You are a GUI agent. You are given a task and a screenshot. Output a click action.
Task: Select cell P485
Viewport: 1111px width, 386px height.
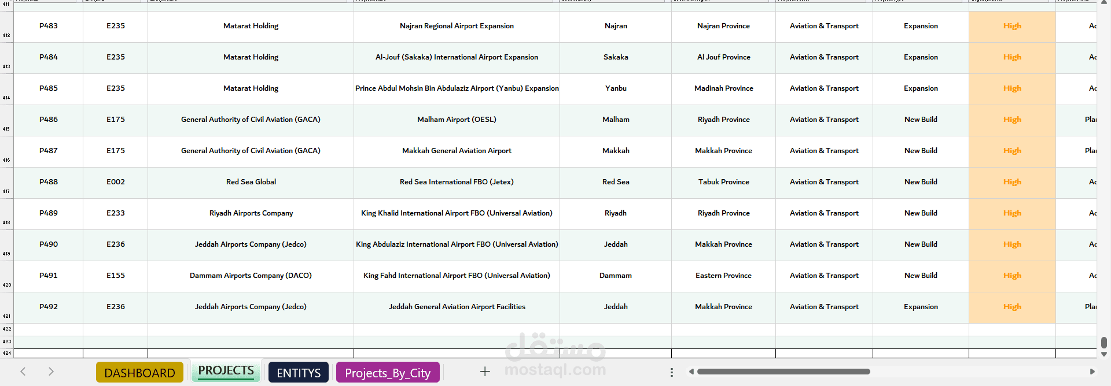coord(49,89)
